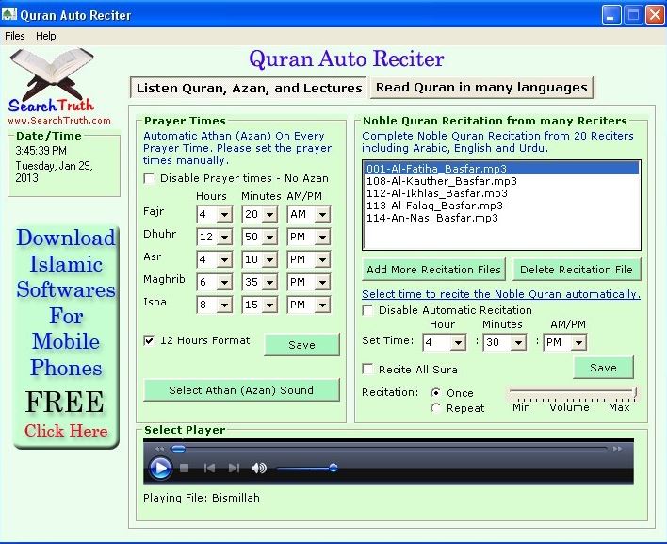
Task: Expand the Dhuhr Hours dropdown
Action: [x=224, y=237]
